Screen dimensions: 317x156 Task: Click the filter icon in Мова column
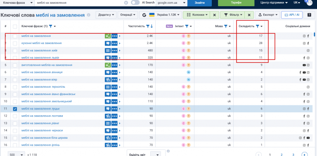pos(226,26)
